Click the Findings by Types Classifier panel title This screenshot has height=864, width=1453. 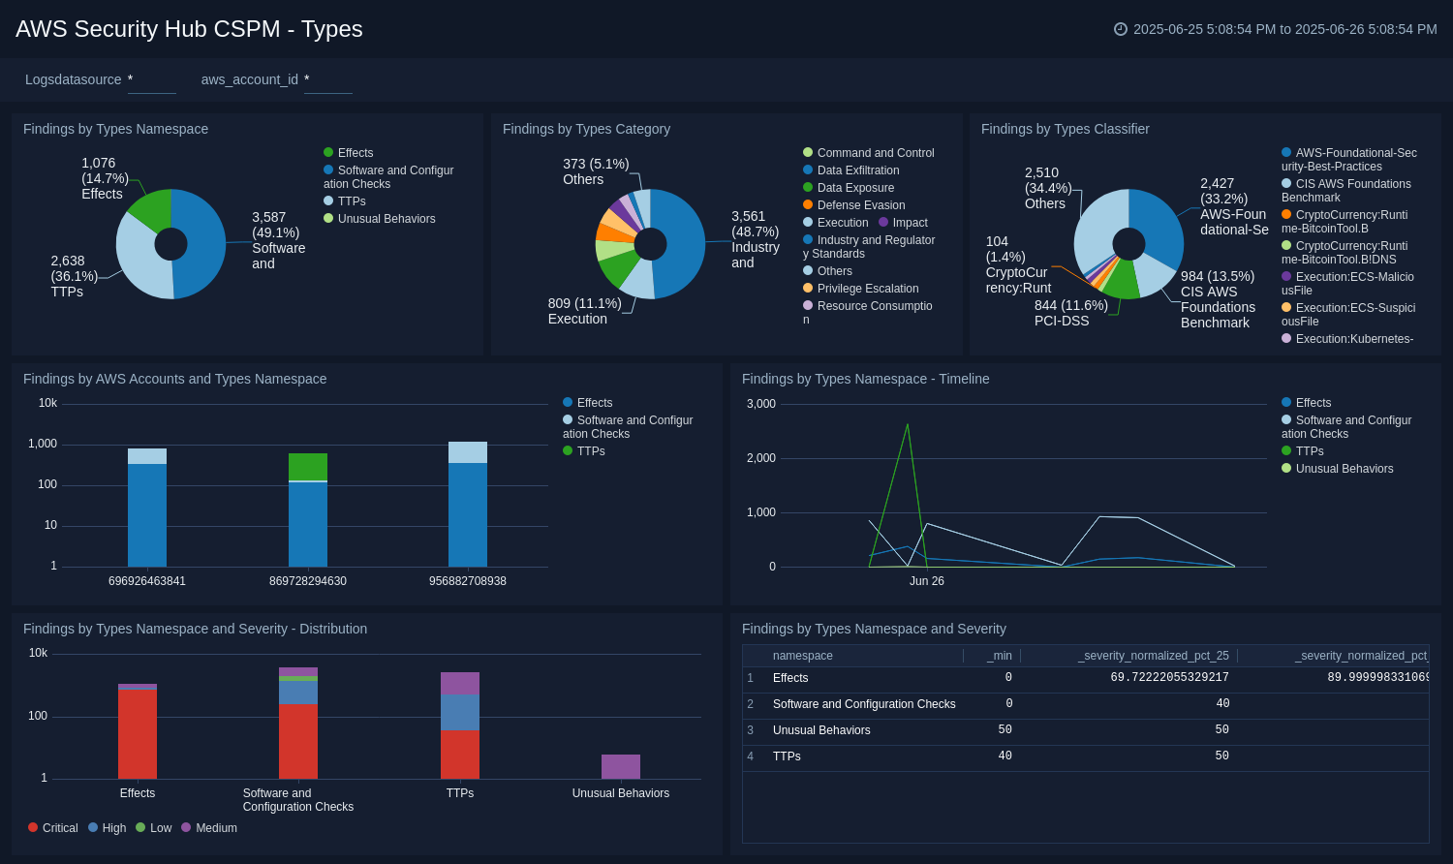tap(1066, 129)
